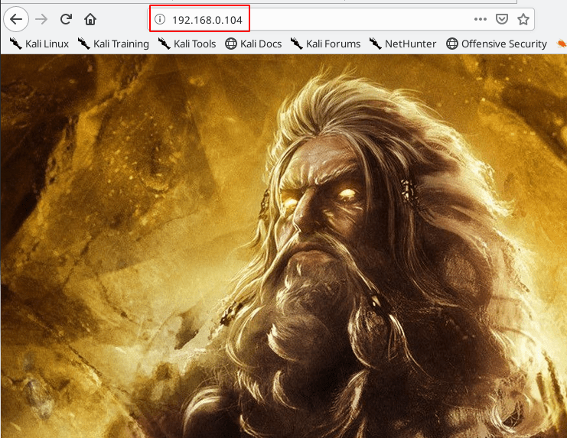Save page to Pocket
The height and width of the screenshot is (438, 567).
point(501,19)
